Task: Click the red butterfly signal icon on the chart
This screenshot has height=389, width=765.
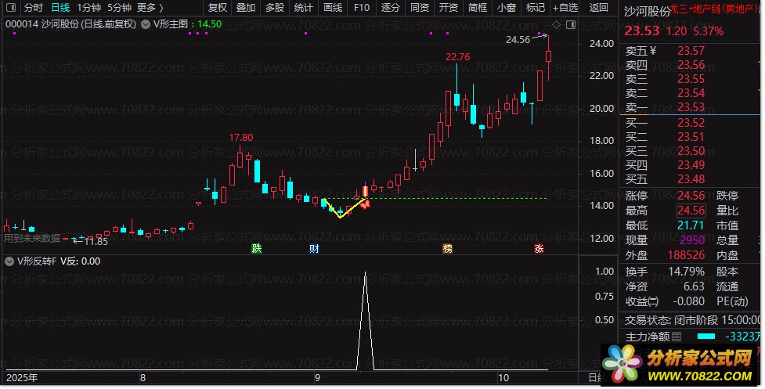Action: [366, 204]
